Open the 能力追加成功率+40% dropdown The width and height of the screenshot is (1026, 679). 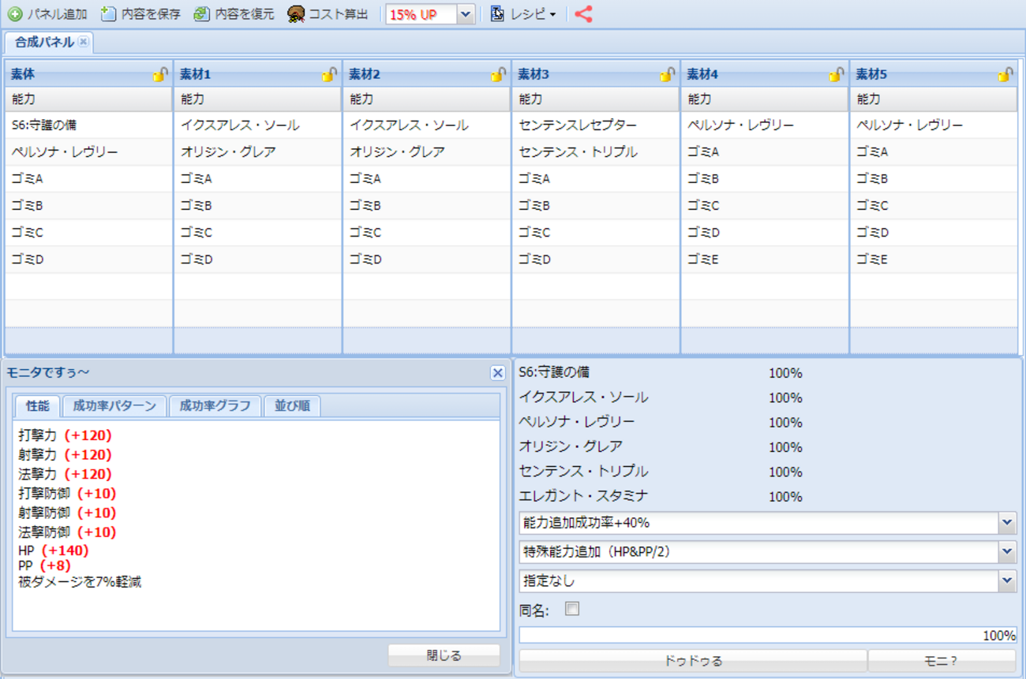(1006, 523)
